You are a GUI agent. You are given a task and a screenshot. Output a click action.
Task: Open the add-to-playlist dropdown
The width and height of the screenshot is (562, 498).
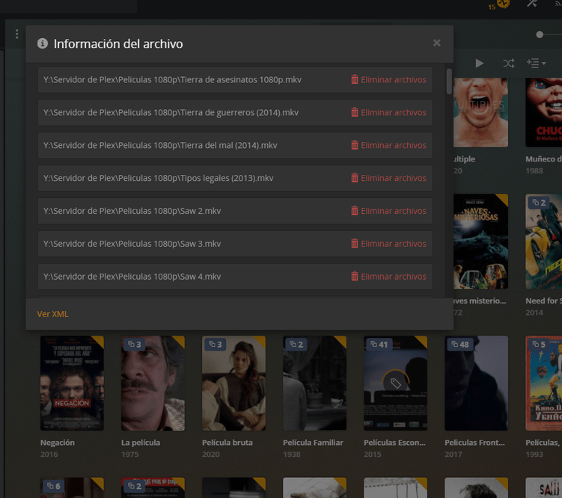pos(537,63)
